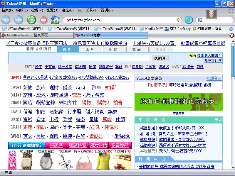Open the Yahoo!奇摩購物2 shopping tab
235x176 pixels.
[26, 145]
